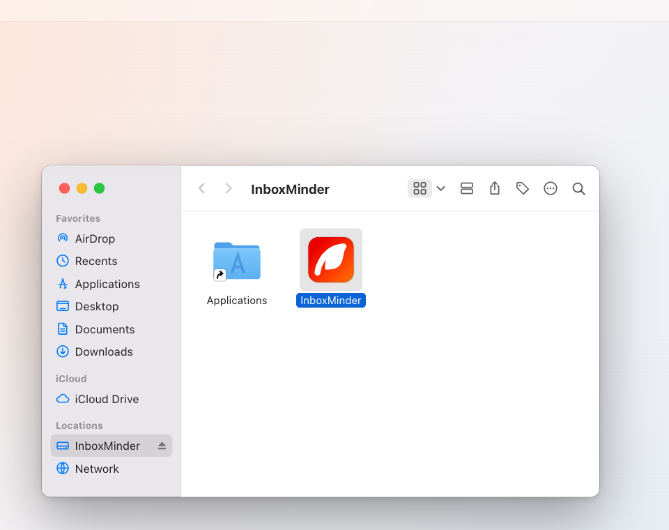The width and height of the screenshot is (669, 530).
Task: Open AirDrop in the sidebar
Action: tap(111, 238)
